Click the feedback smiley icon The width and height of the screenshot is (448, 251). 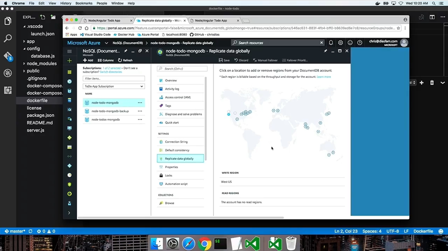[x=350, y=43]
